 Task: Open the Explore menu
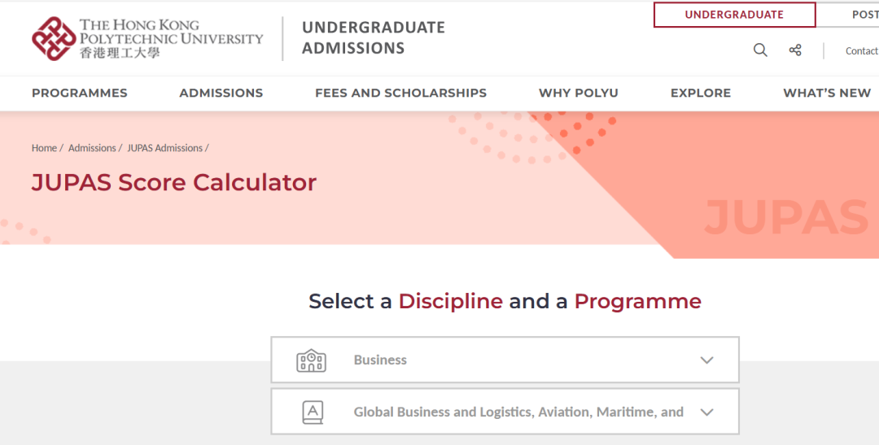click(x=701, y=93)
